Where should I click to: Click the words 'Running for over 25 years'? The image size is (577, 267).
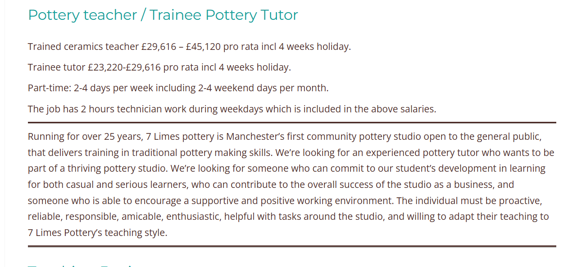pyautogui.click(x=84, y=136)
